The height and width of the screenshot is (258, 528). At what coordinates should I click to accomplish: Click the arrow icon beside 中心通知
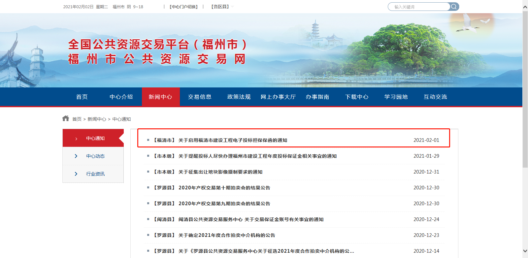pyautogui.click(x=76, y=139)
